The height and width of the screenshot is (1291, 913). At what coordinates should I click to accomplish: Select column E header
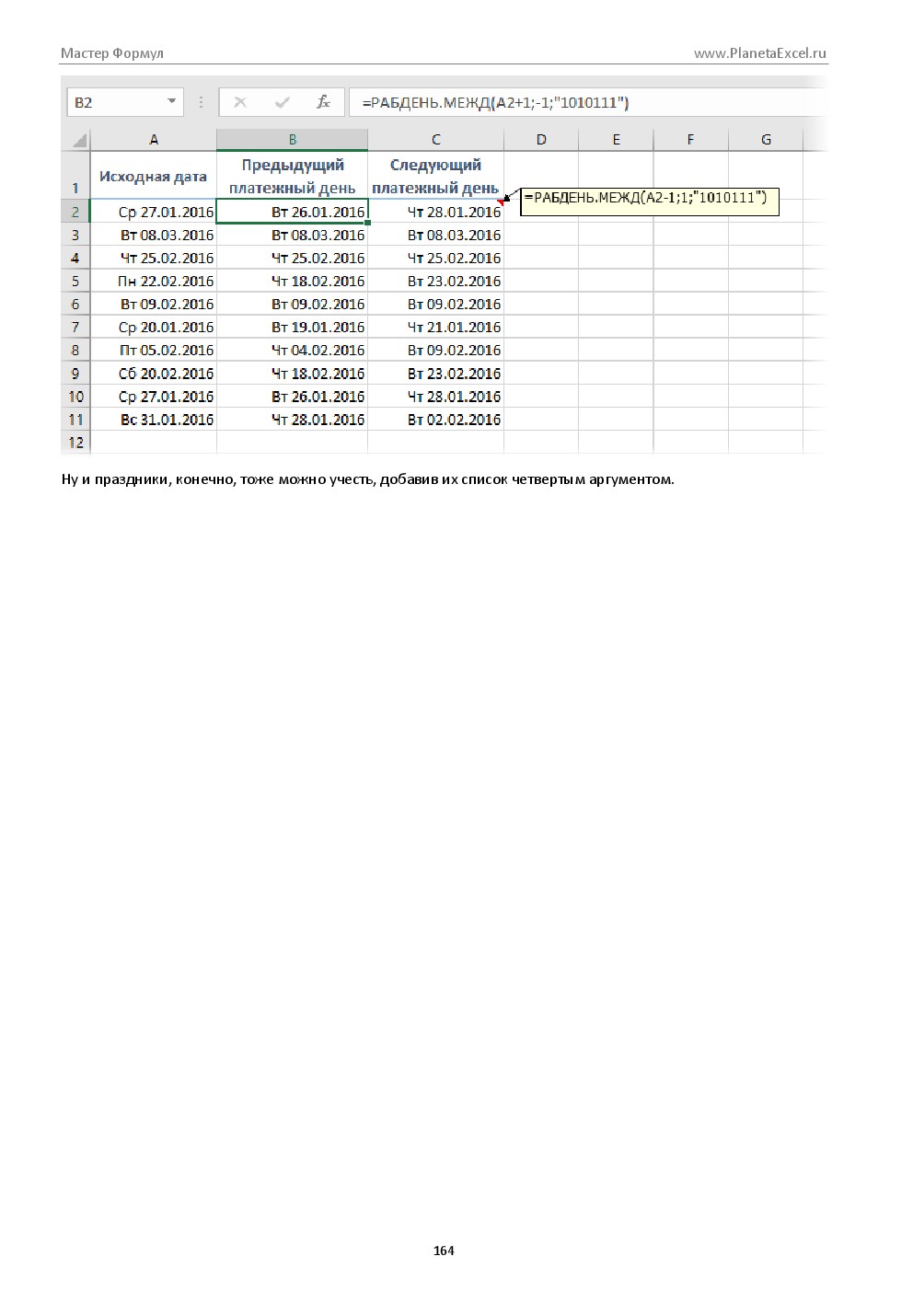pos(616,140)
